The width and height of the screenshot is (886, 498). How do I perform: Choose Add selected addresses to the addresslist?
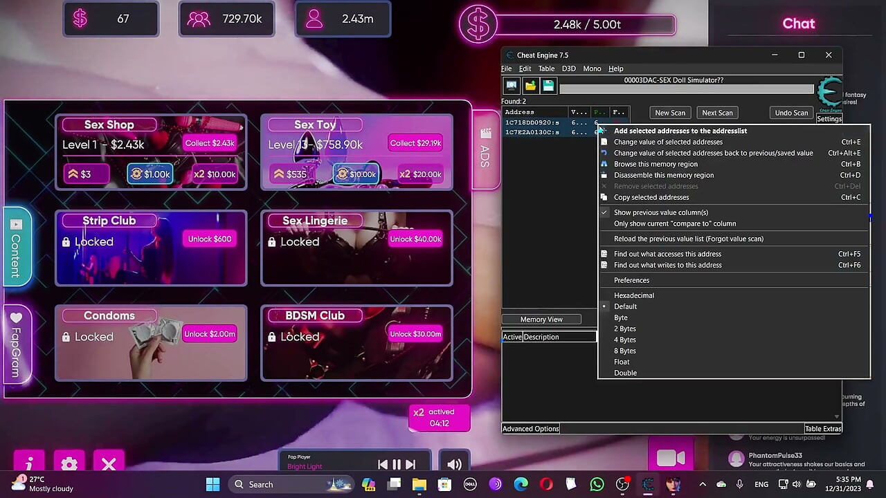pos(734,131)
